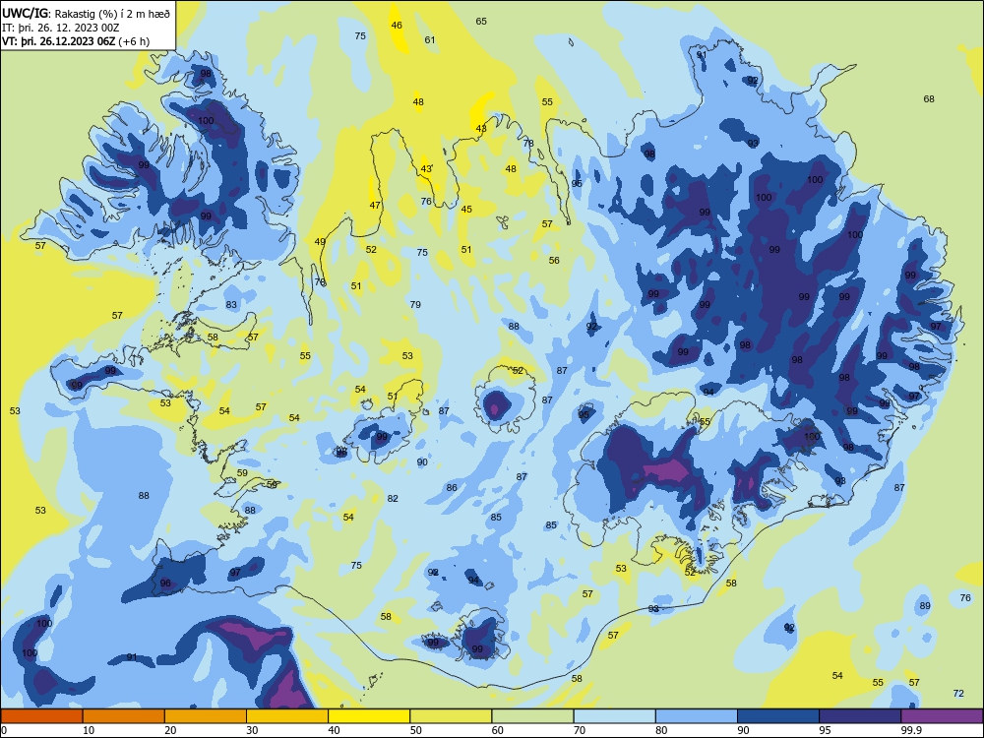Click the map value '65'
This screenshot has width=984, height=738.
481,21
